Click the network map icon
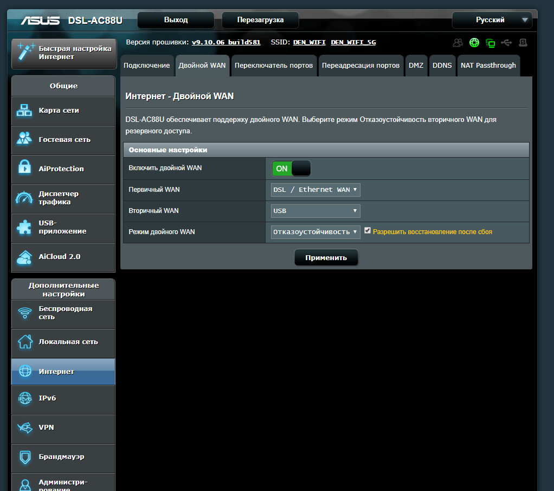 [24, 110]
